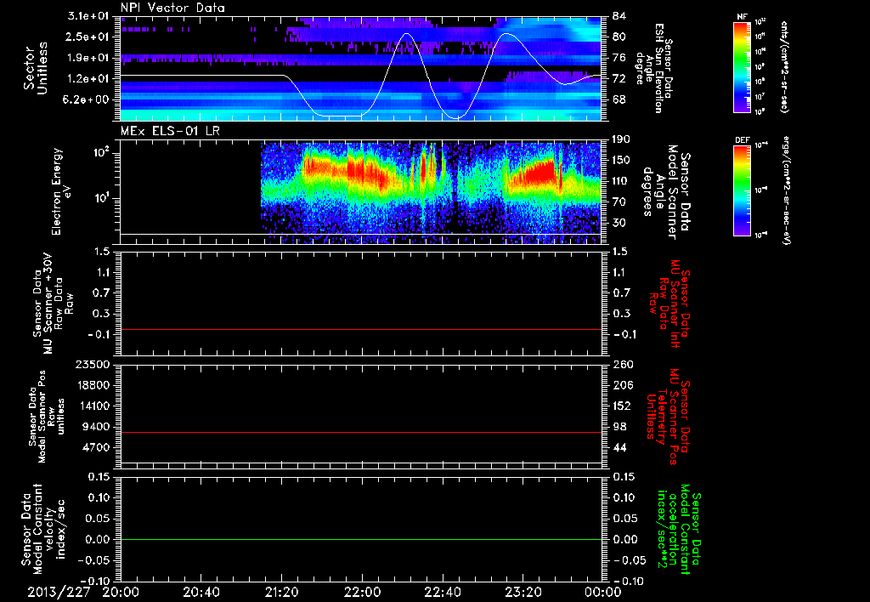The width and height of the screenshot is (870, 602).
Task: Click the "Sector Unitless" axis label
Action: point(36,69)
